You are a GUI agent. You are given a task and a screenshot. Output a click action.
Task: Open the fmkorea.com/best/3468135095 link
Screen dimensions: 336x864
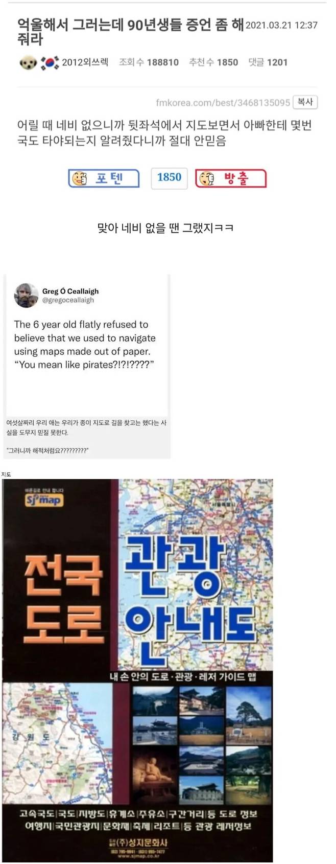(223, 103)
